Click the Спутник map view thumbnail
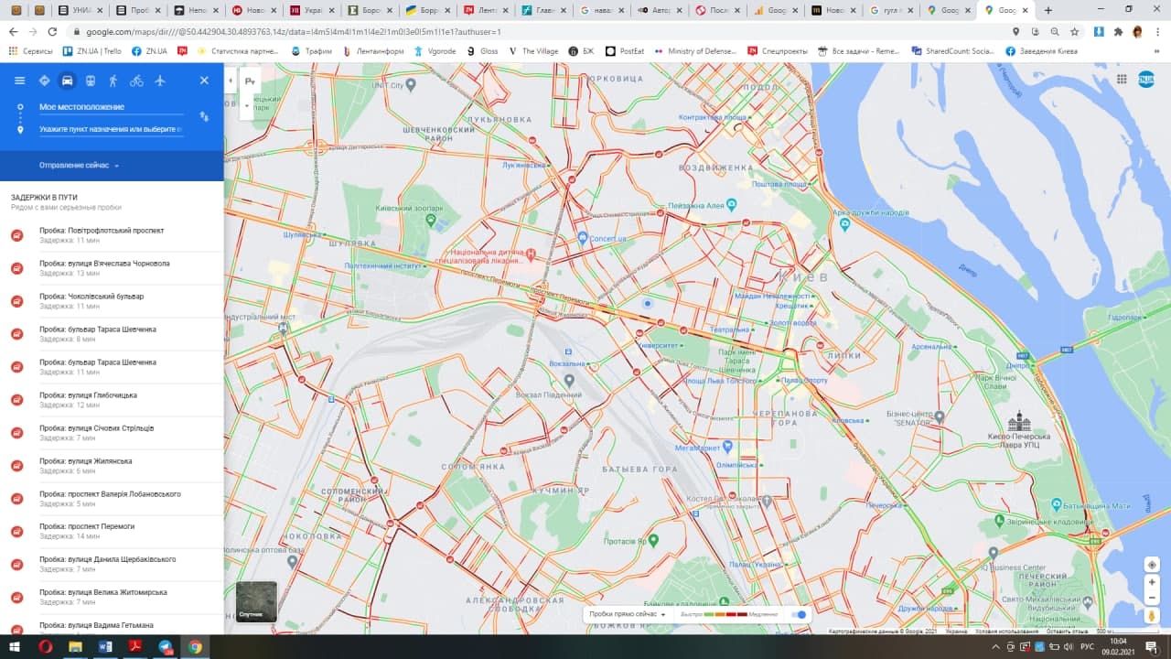This screenshot has width=1171, height=659. coord(254,601)
